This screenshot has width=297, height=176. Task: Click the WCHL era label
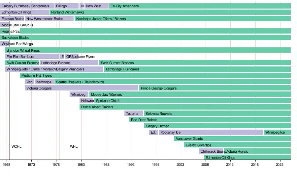coord(16,146)
